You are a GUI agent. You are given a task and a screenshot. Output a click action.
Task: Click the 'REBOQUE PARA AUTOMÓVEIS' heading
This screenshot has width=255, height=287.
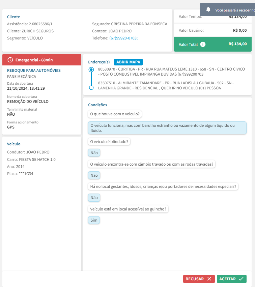tap(34, 70)
